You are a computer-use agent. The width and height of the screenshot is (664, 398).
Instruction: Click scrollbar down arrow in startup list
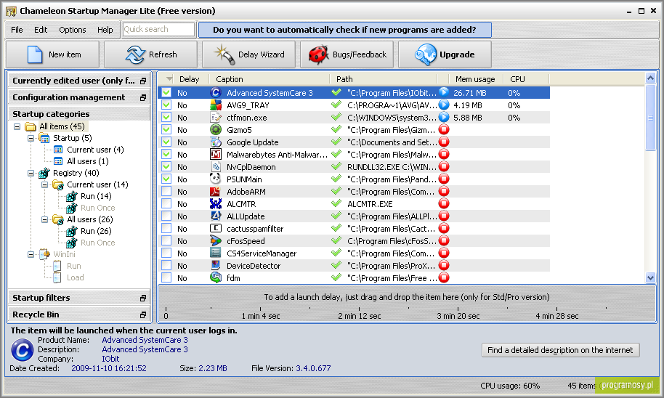650,277
